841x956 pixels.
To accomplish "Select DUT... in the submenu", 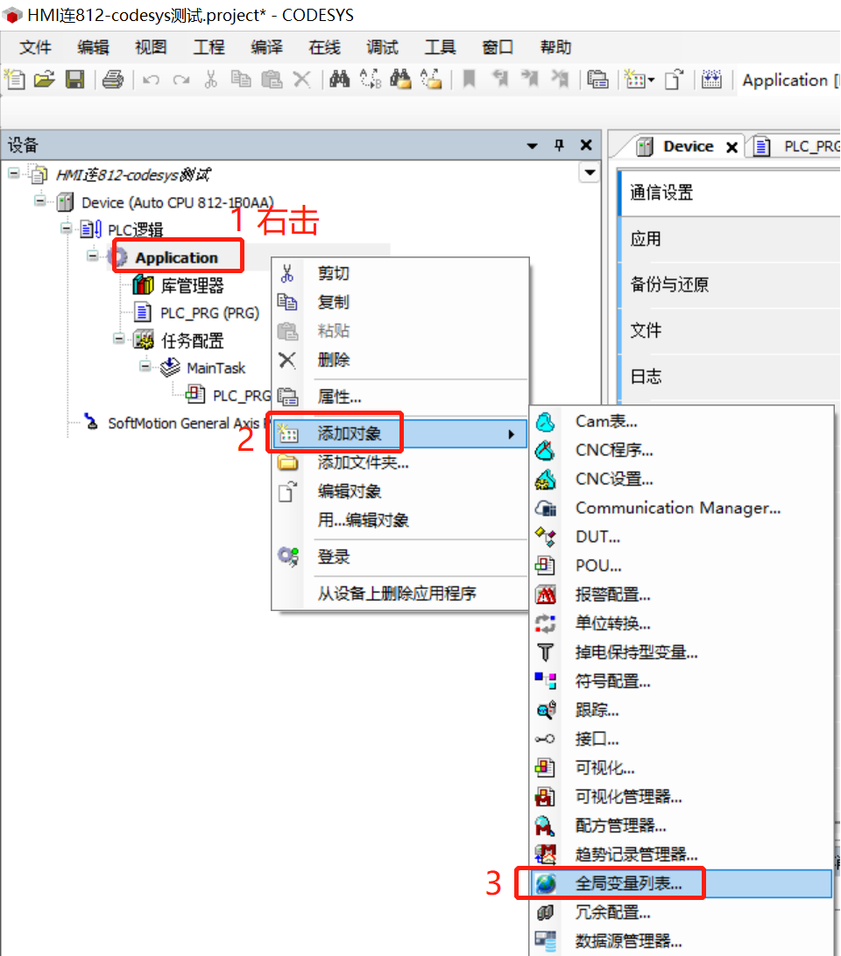I will tap(681, 537).
